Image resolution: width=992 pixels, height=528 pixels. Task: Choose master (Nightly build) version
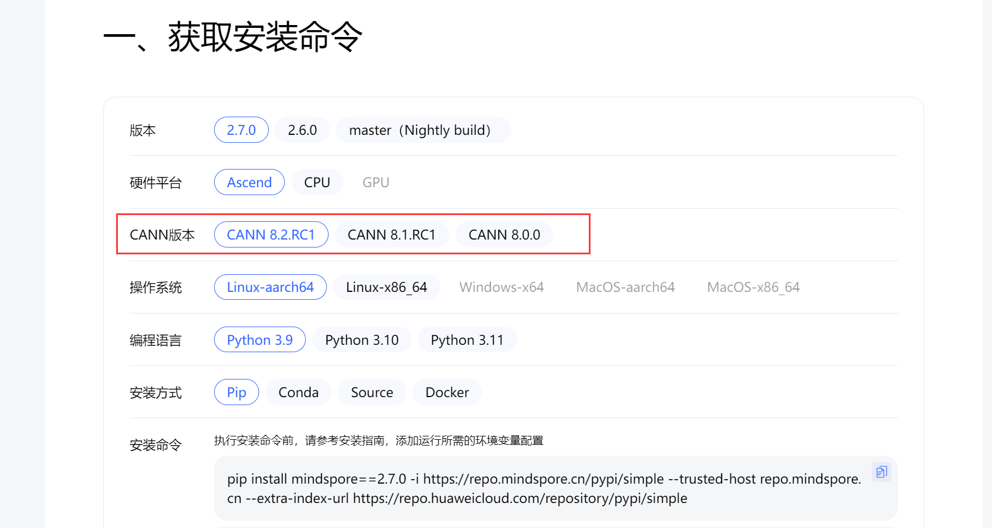point(423,130)
